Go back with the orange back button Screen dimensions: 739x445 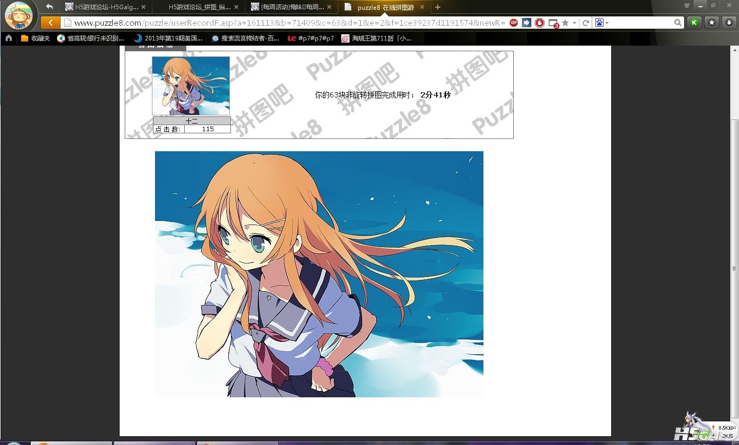(x=50, y=23)
